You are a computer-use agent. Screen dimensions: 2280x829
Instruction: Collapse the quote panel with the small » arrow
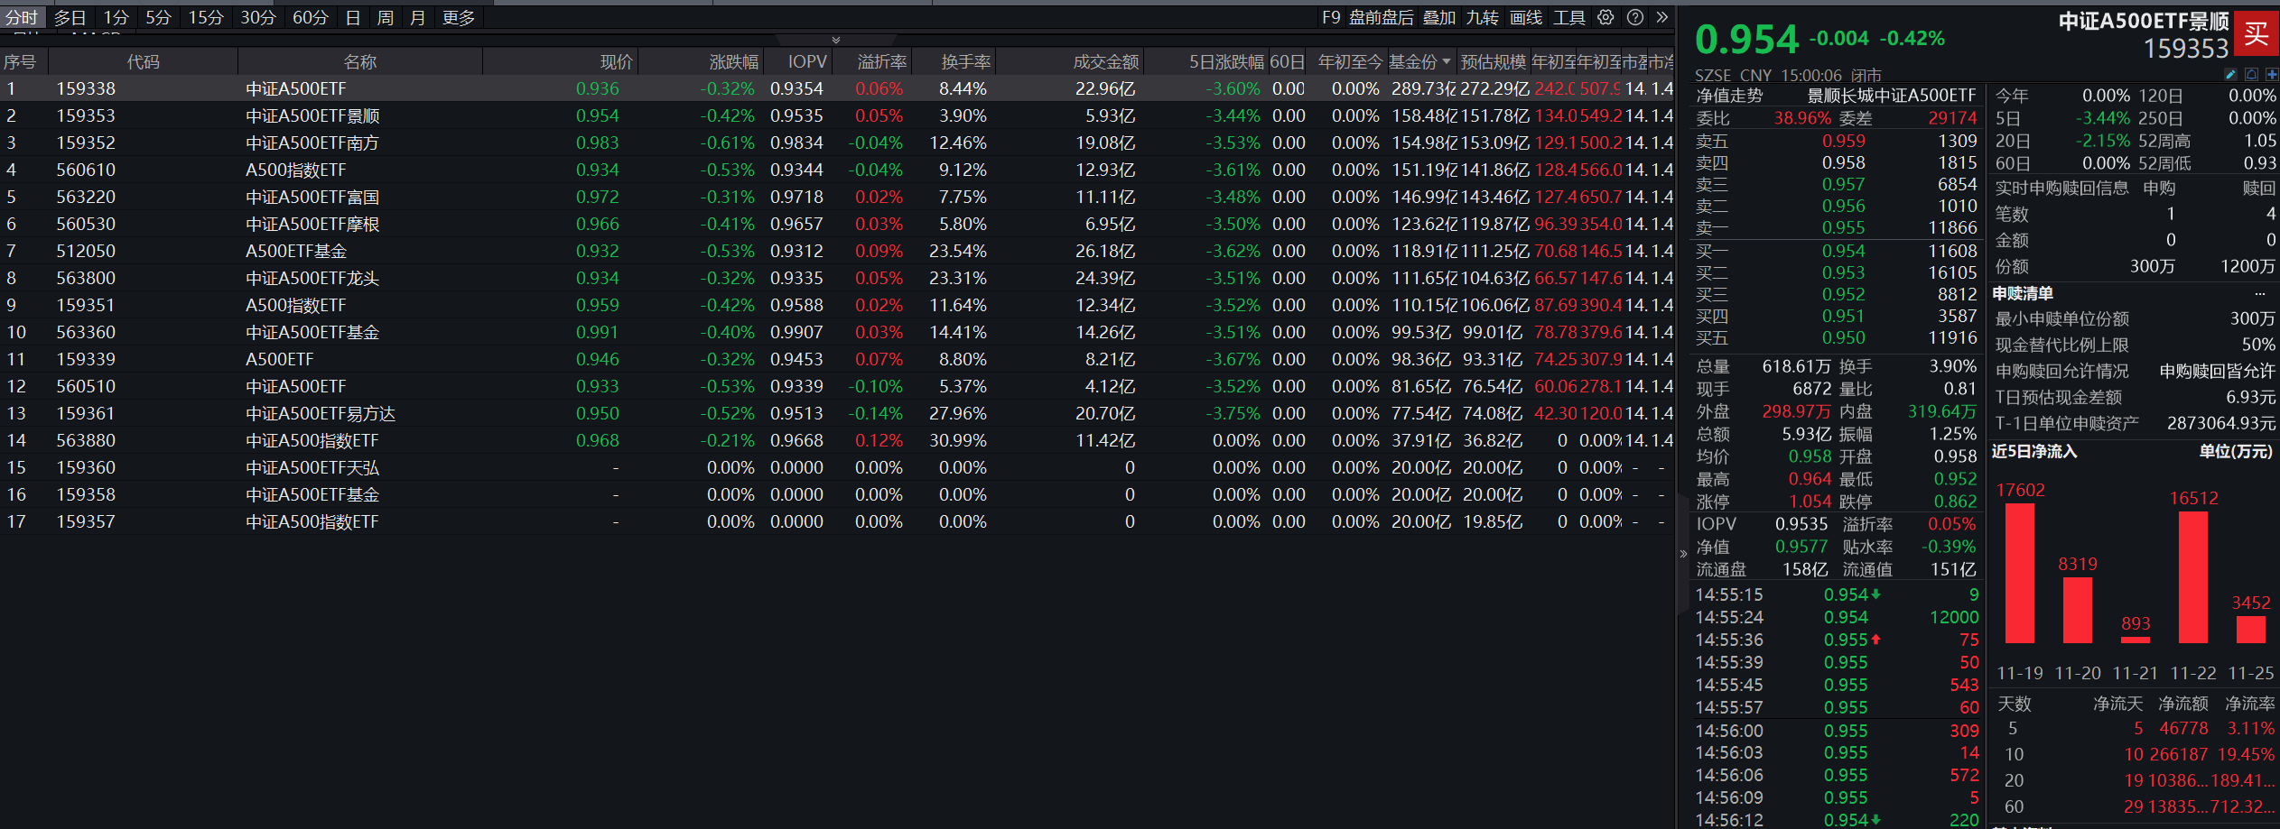pyautogui.click(x=1681, y=554)
